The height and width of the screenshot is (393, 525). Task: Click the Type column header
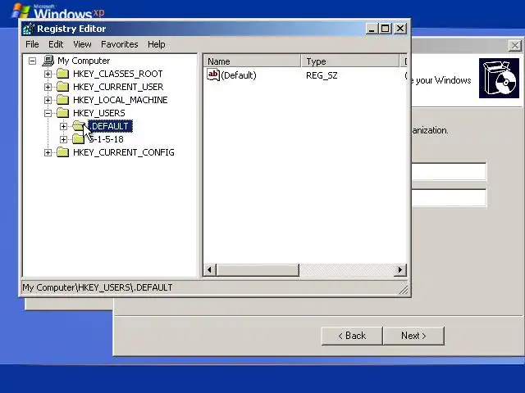pos(350,61)
